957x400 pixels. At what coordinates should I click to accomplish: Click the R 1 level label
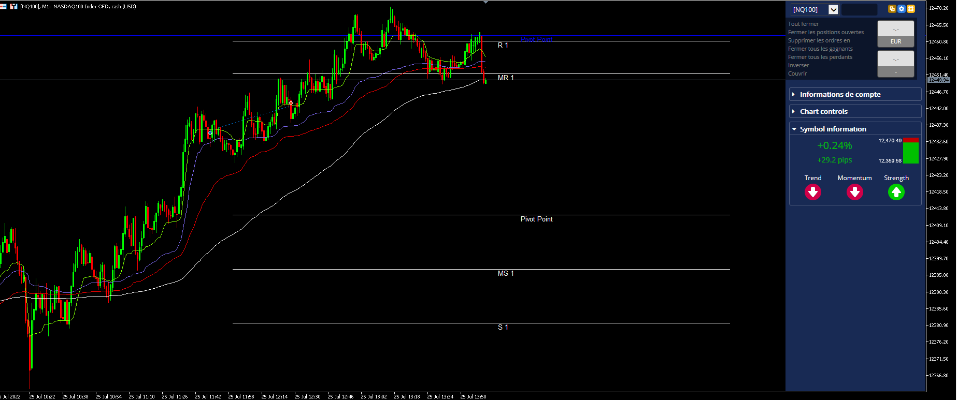pyautogui.click(x=503, y=45)
